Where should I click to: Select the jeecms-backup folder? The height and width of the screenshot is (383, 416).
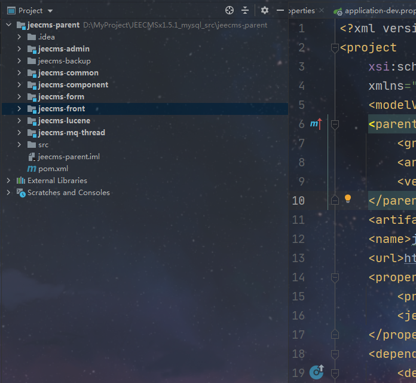tap(64, 61)
